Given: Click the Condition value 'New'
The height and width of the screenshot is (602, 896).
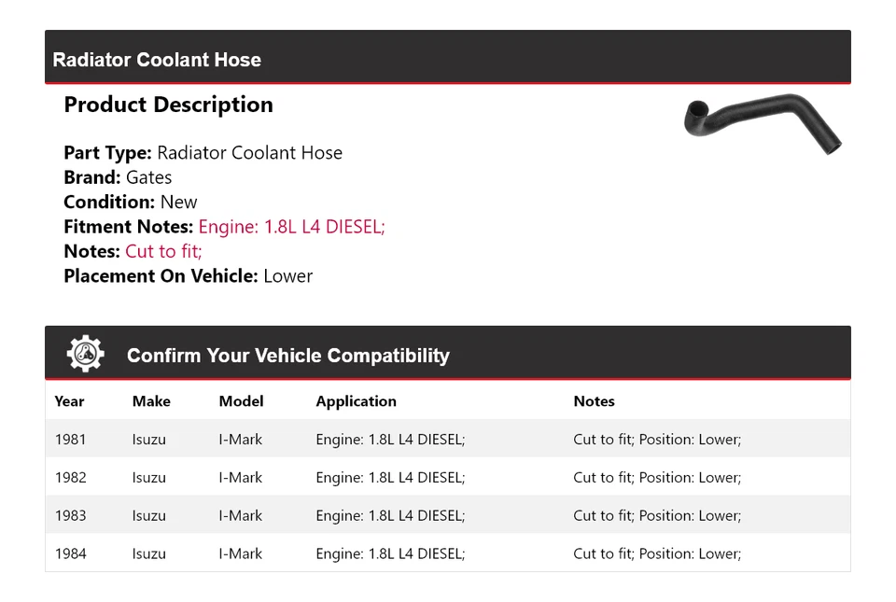Looking at the screenshot, I should tap(178, 203).
